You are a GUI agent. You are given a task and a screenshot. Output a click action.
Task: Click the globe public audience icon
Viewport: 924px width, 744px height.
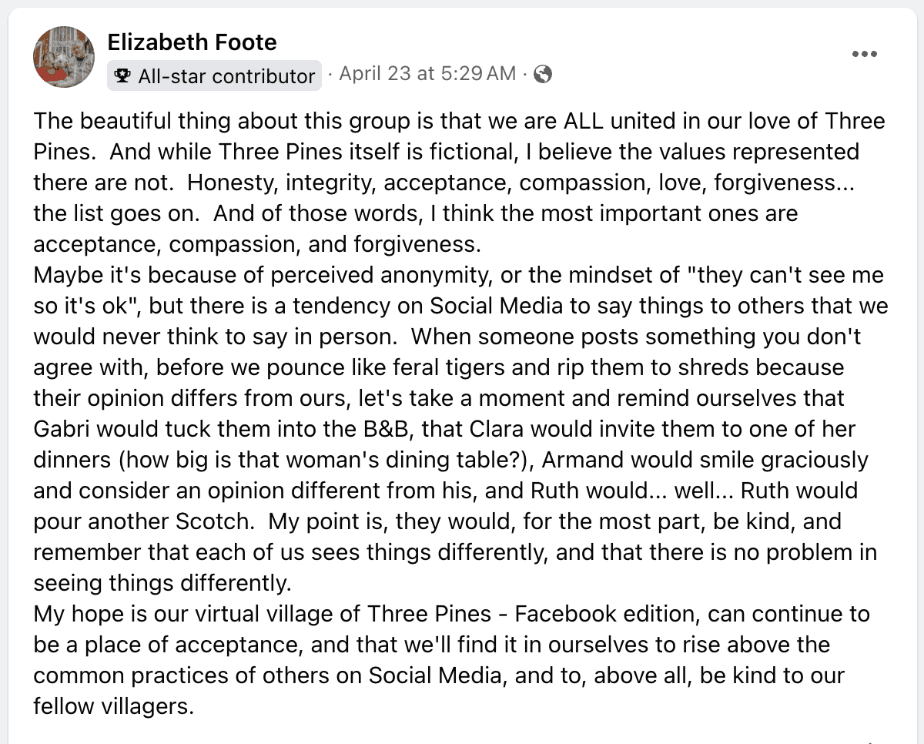coord(543,74)
